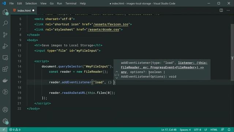Click the closing head tag
This screenshot has height=132, width=234.
click(33, 35)
